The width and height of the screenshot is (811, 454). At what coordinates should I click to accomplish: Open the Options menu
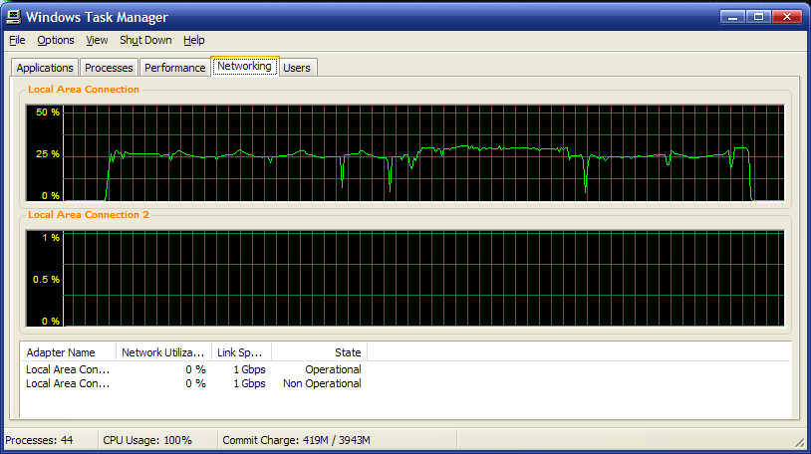point(56,40)
